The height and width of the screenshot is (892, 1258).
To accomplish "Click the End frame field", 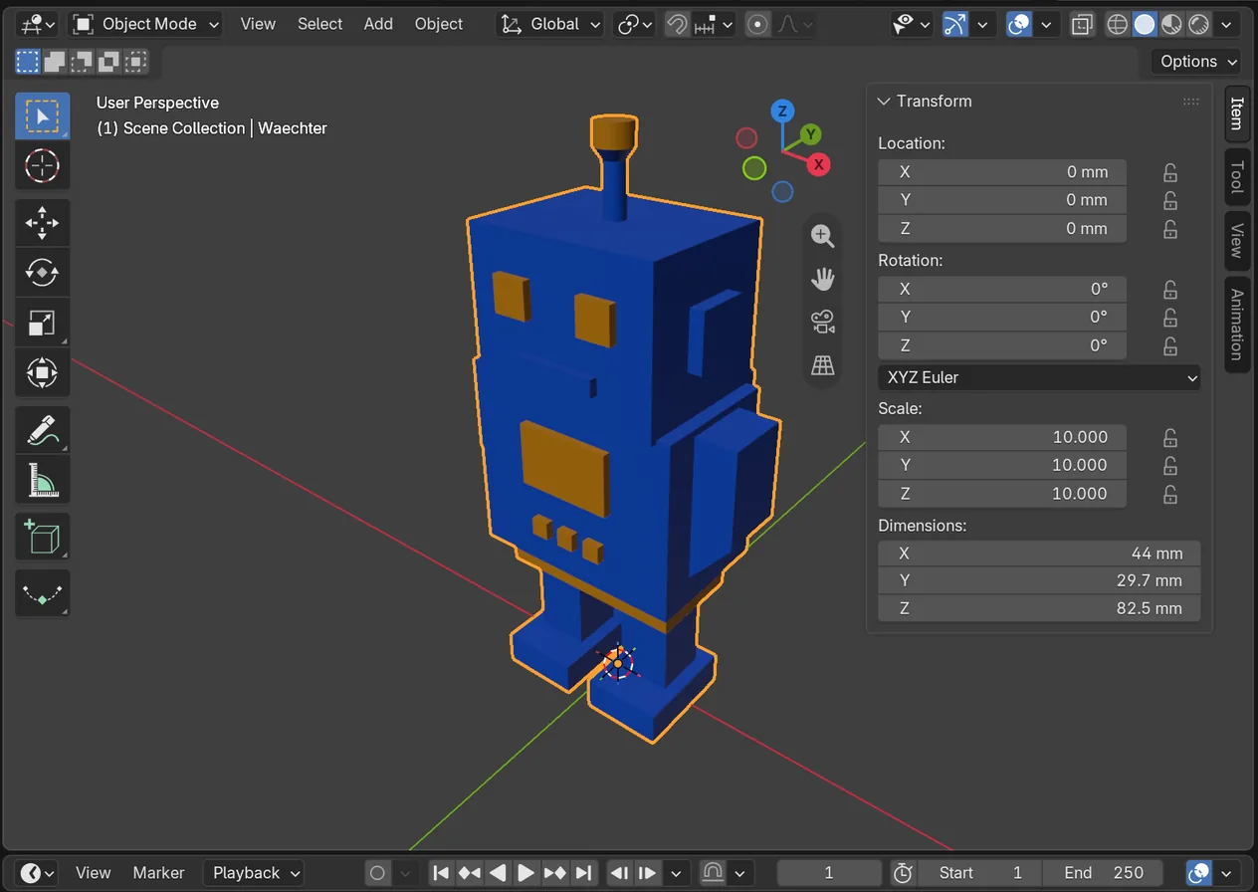I will (1103, 873).
